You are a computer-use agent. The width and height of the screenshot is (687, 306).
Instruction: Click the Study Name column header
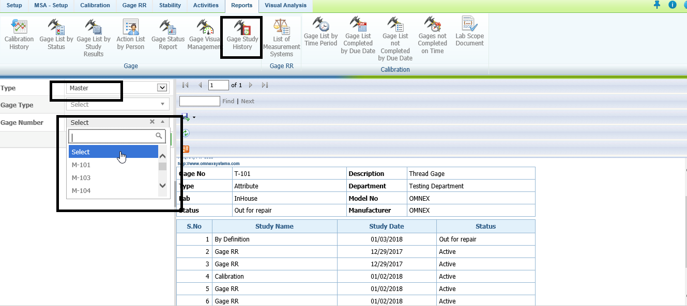[x=274, y=227]
